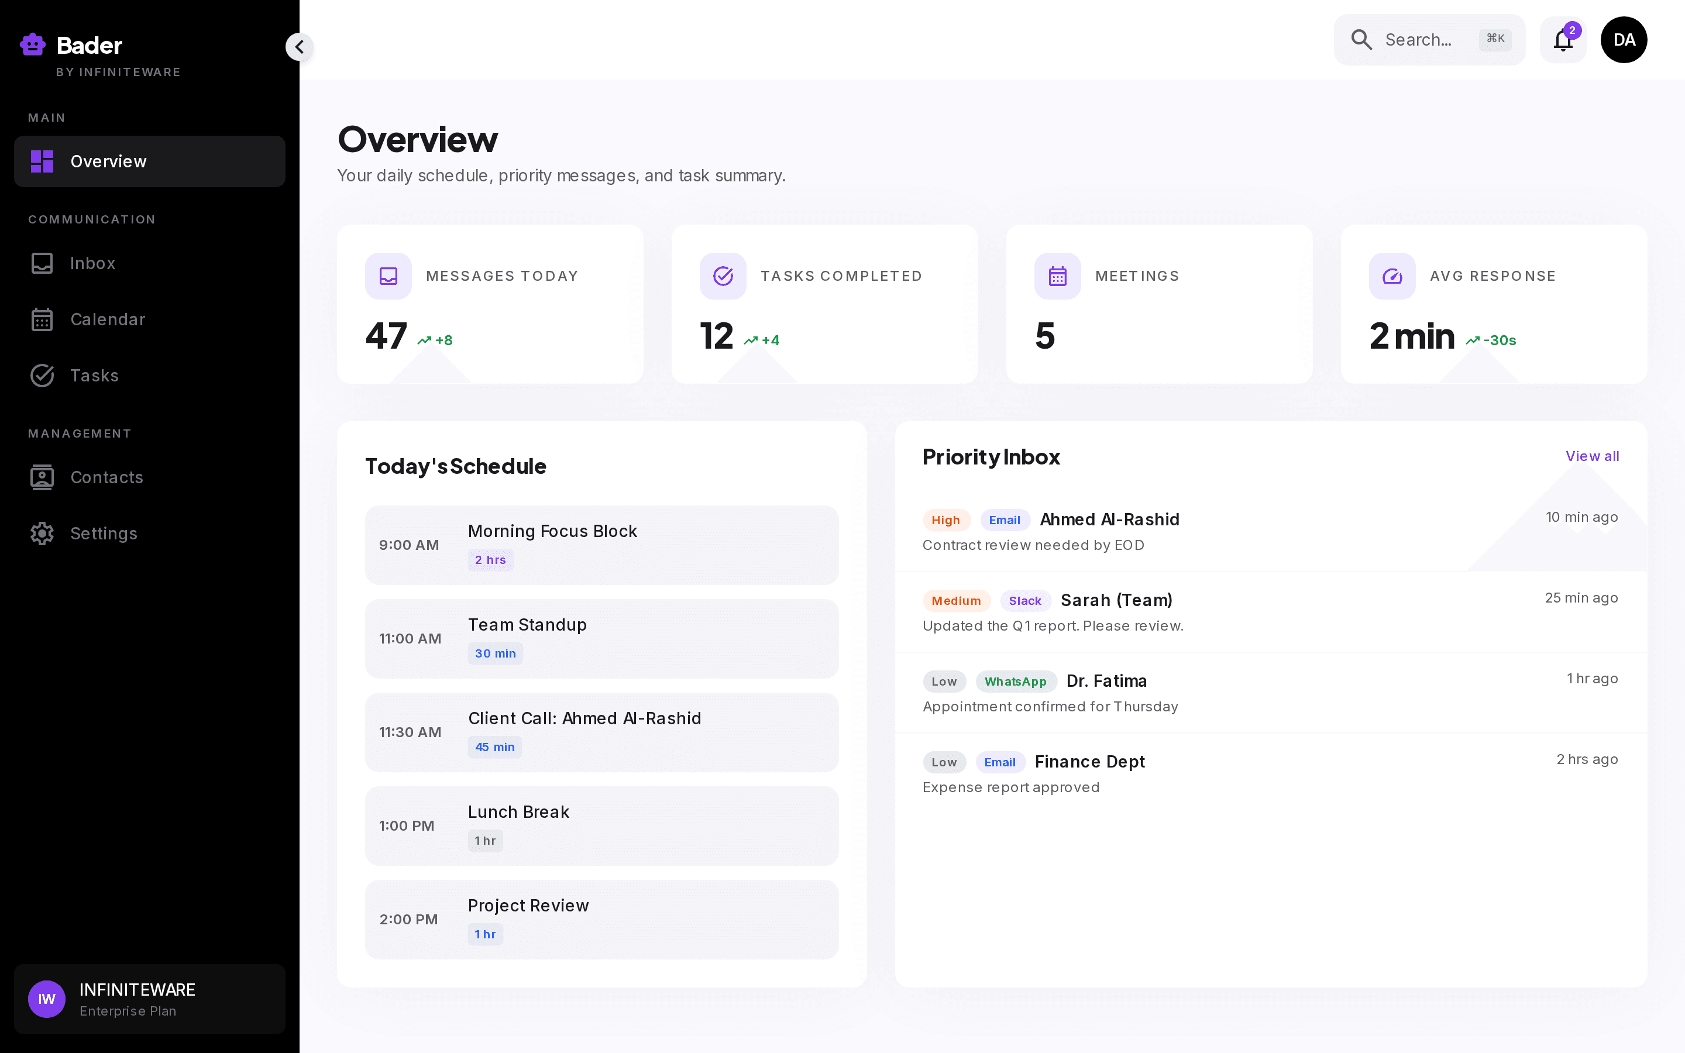The image size is (1685, 1053).
Task: Open the Overview dashboard icon in sidebar
Action: pos(42,161)
